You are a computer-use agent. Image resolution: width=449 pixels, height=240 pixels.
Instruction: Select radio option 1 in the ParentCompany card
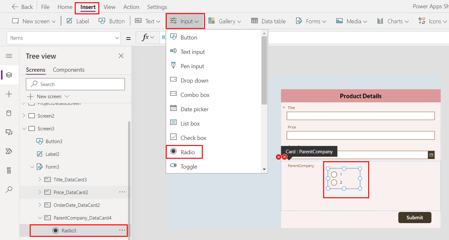click(x=334, y=174)
